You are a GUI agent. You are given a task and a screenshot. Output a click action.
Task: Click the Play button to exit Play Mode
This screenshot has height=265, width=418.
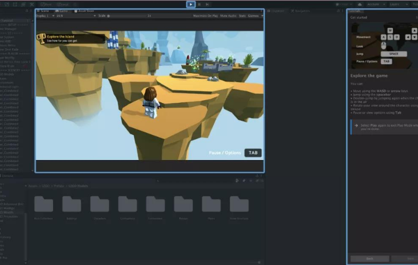point(190,4)
